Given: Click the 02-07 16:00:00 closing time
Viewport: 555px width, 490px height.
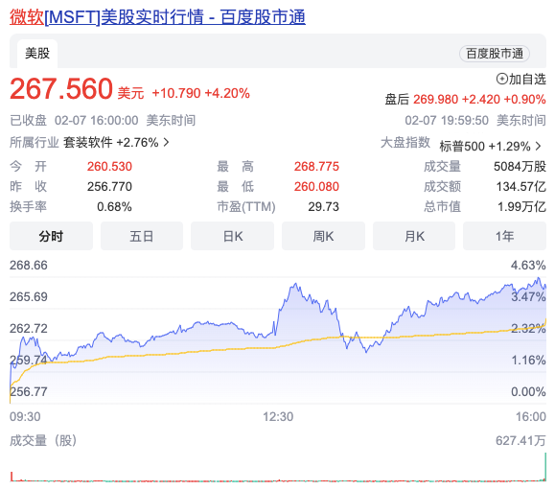Looking at the screenshot, I should click(96, 121).
